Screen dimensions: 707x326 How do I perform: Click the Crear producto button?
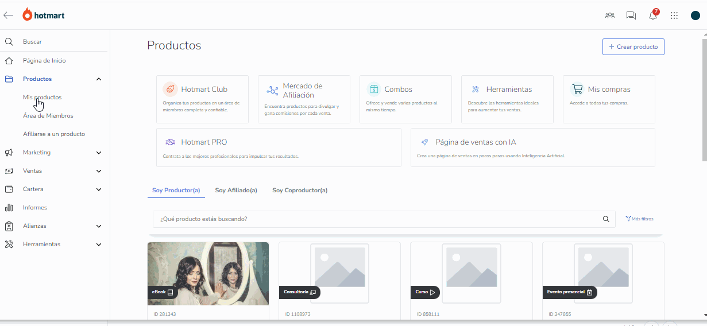[x=633, y=46]
